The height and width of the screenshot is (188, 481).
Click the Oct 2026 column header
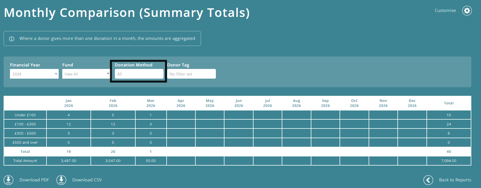[x=354, y=103]
